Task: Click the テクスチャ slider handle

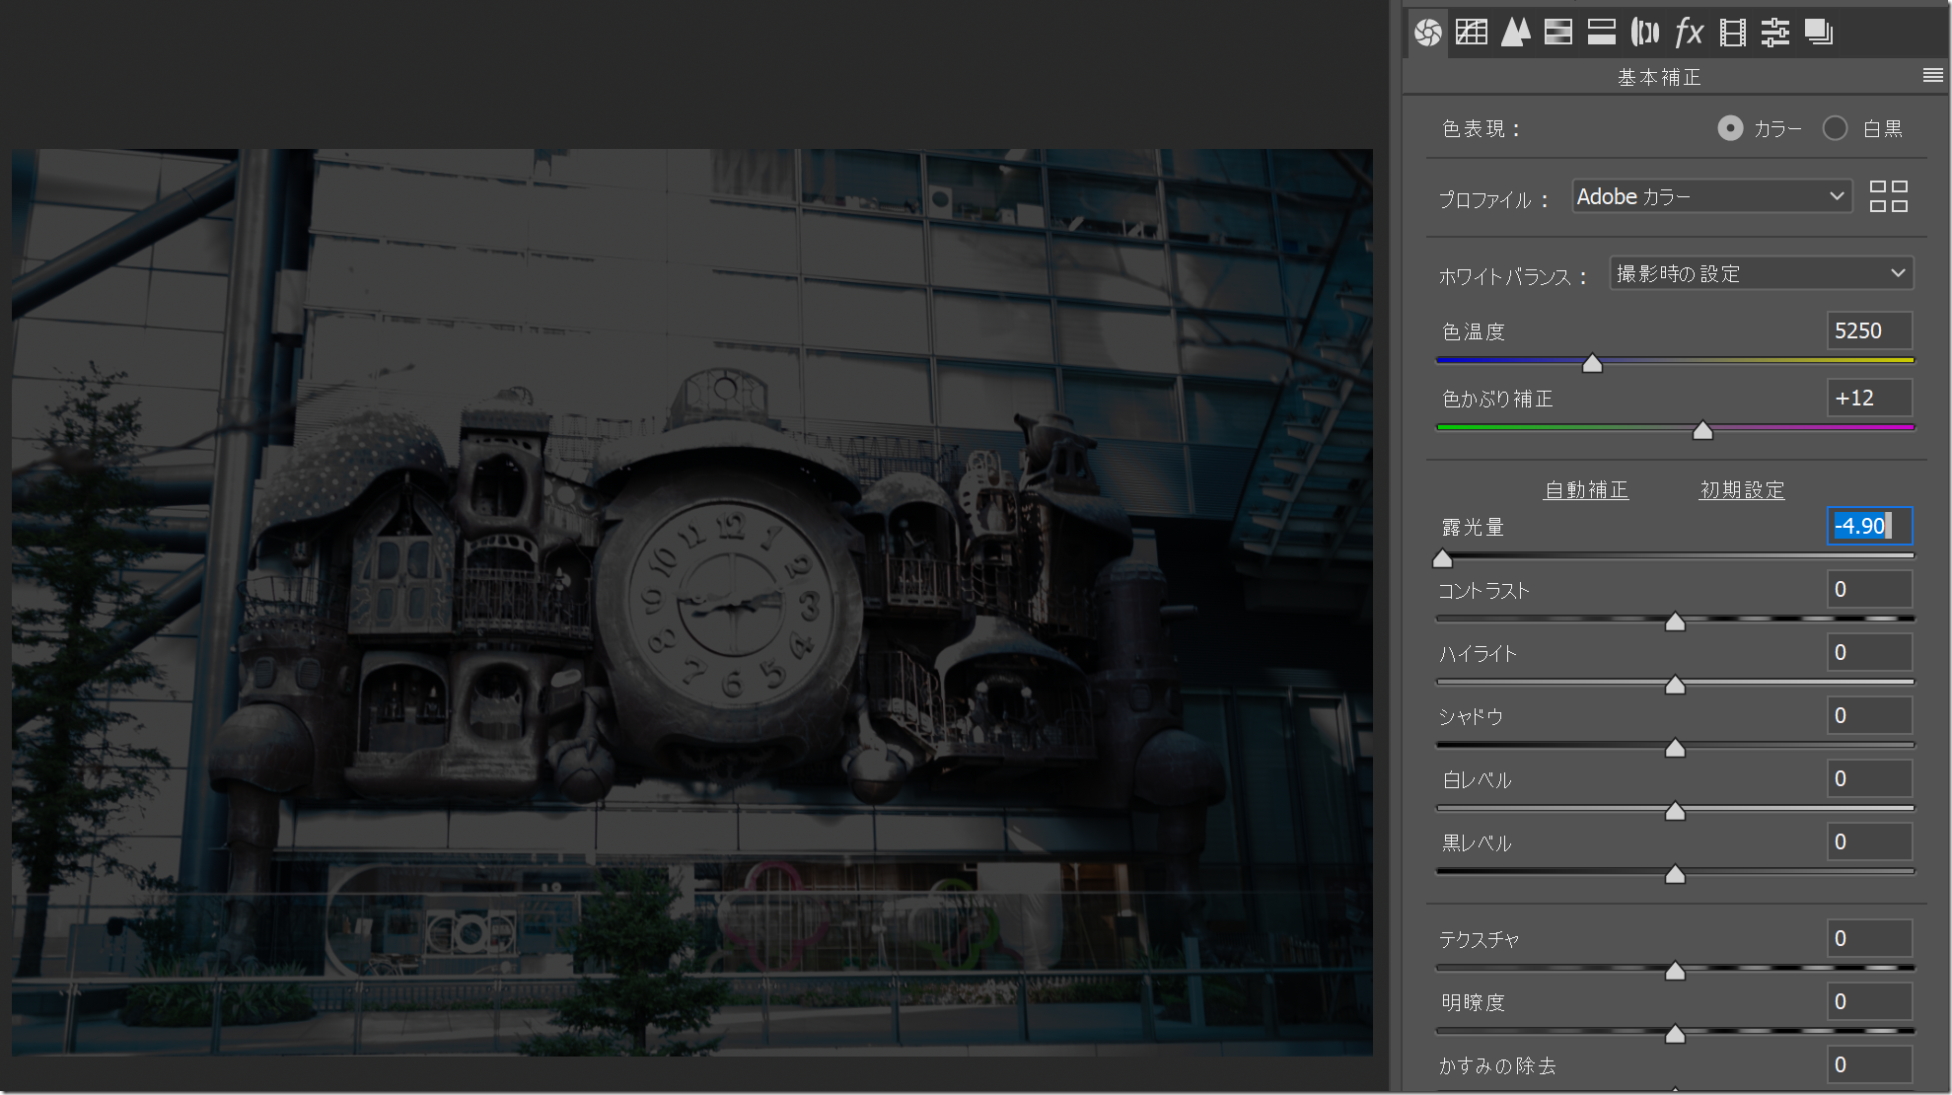Action: click(x=1675, y=971)
